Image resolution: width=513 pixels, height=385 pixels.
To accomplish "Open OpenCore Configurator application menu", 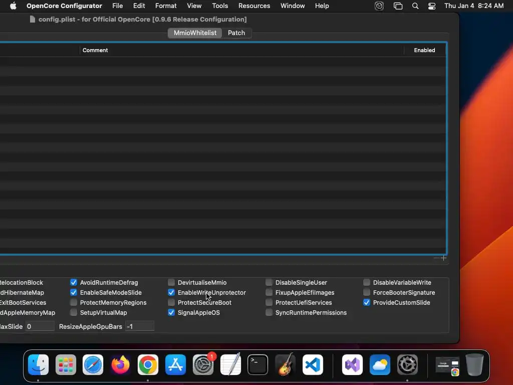I will coord(64,6).
